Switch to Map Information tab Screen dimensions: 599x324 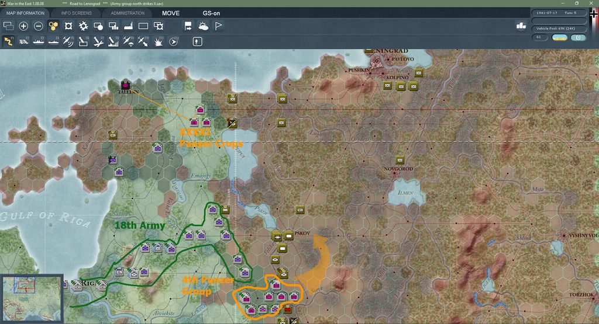(x=25, y=13)
